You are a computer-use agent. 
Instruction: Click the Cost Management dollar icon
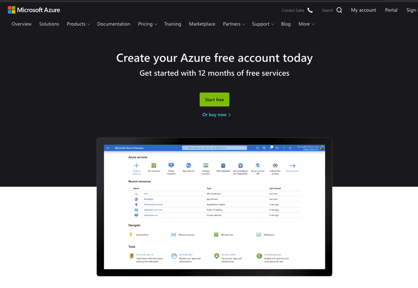pos(259,256)
